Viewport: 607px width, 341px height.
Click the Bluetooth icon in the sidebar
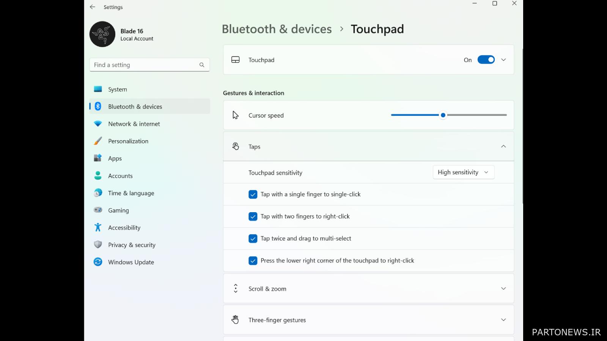98,106
